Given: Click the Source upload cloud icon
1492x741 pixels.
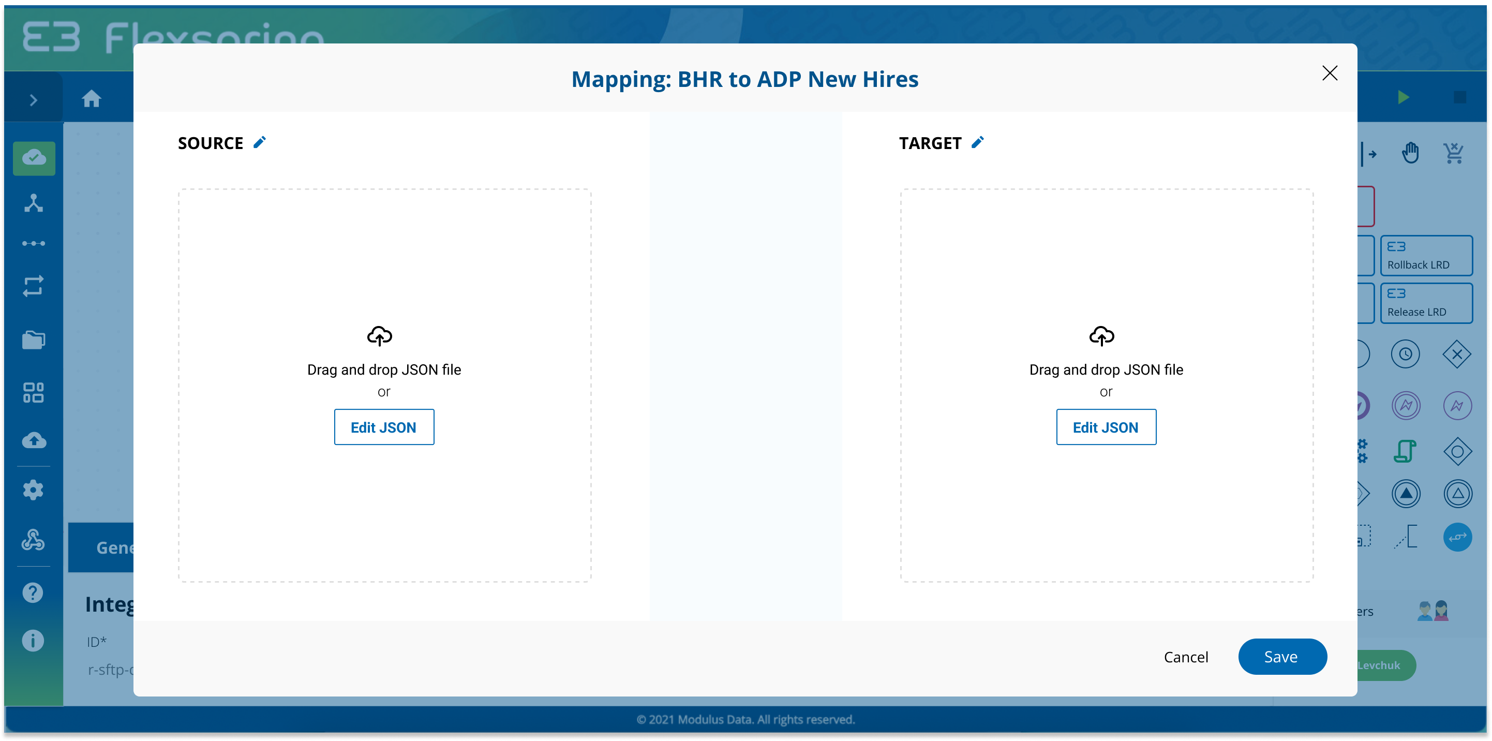Looking at the screenshot, I should tap(380, 336).
